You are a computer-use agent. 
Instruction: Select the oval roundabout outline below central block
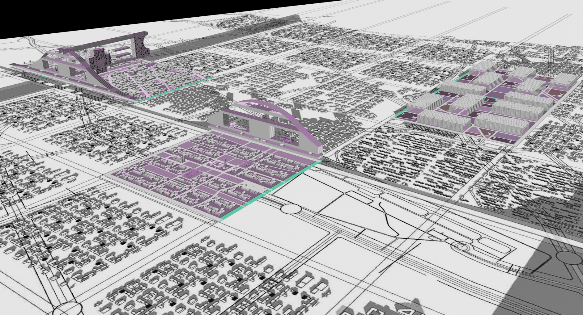291,209
